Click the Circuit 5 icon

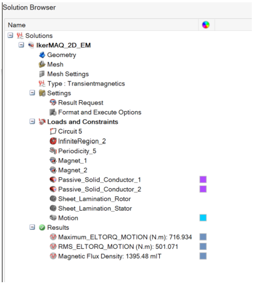click(x=53, y=131)
